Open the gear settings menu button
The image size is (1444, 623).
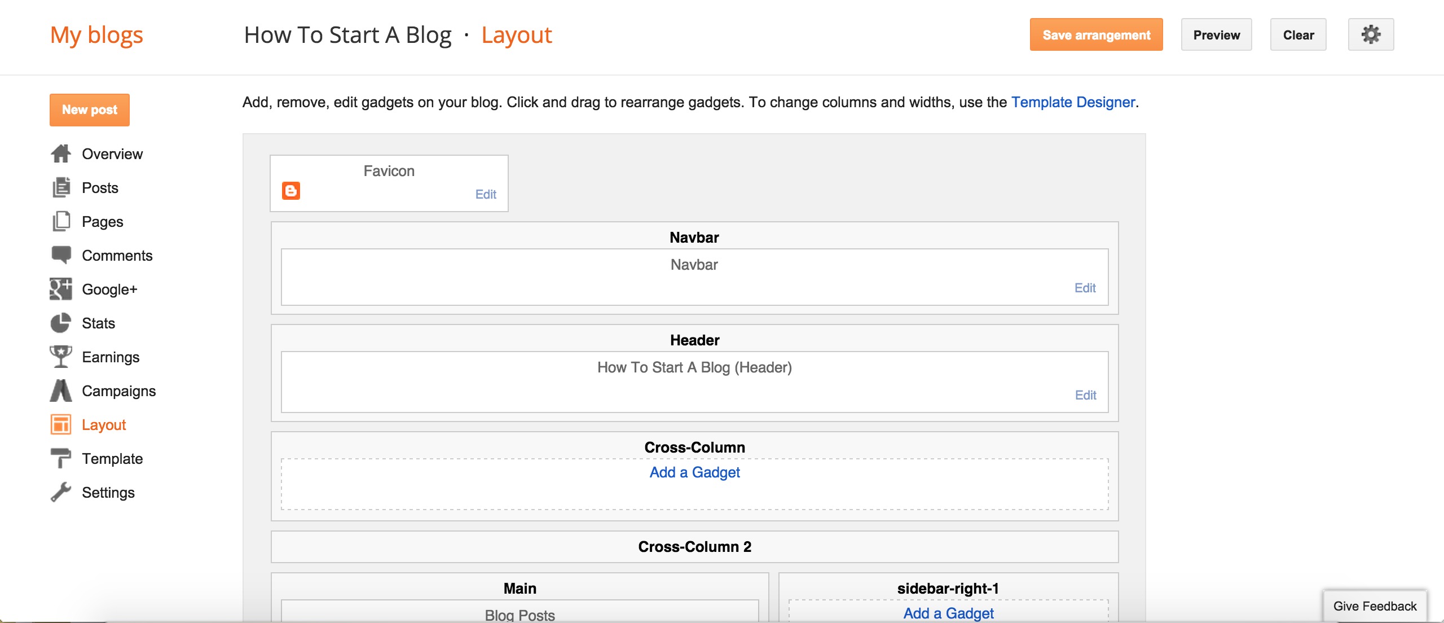pos(1371,35)
